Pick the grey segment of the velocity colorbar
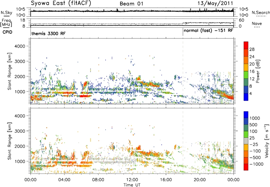The height and width of the screenshot is (187, 270). click(246, 141)
